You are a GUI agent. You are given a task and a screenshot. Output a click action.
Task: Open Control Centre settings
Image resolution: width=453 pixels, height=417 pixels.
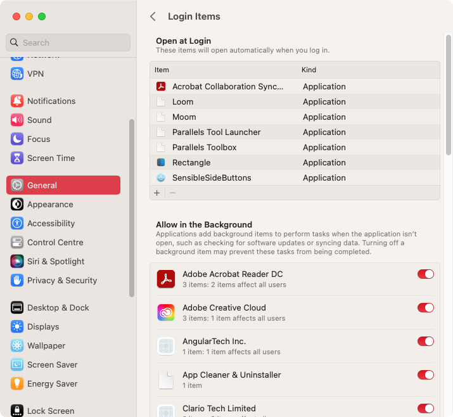click(x=55, y=243)
